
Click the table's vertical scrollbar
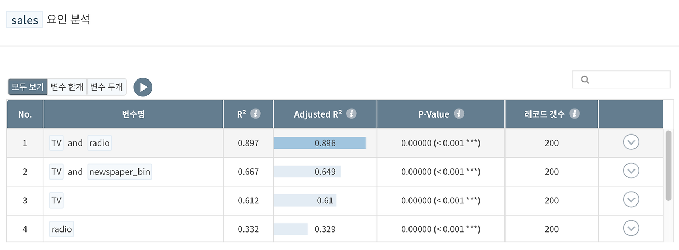click(x=668, y=165)
